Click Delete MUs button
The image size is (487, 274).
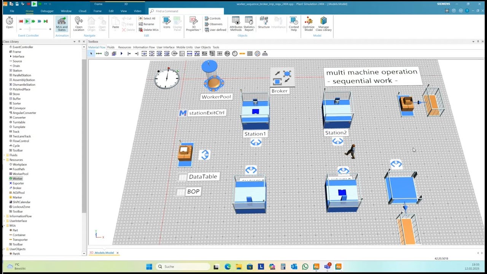pyautogui.click(x=148, y=30)
